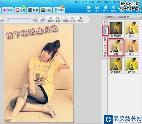Click the 旋转 rotate icon
This screenshot has width=142, height=124.
(x=114, y=9)
